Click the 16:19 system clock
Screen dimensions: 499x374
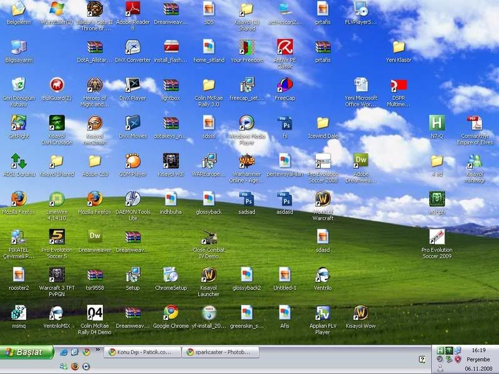tap(478, 350)
